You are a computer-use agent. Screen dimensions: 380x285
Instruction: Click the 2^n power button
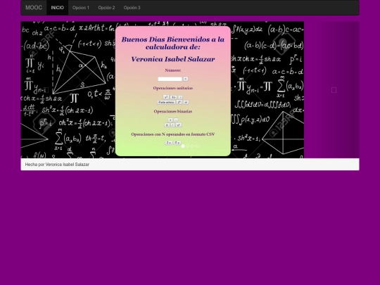tap(179, 102)
